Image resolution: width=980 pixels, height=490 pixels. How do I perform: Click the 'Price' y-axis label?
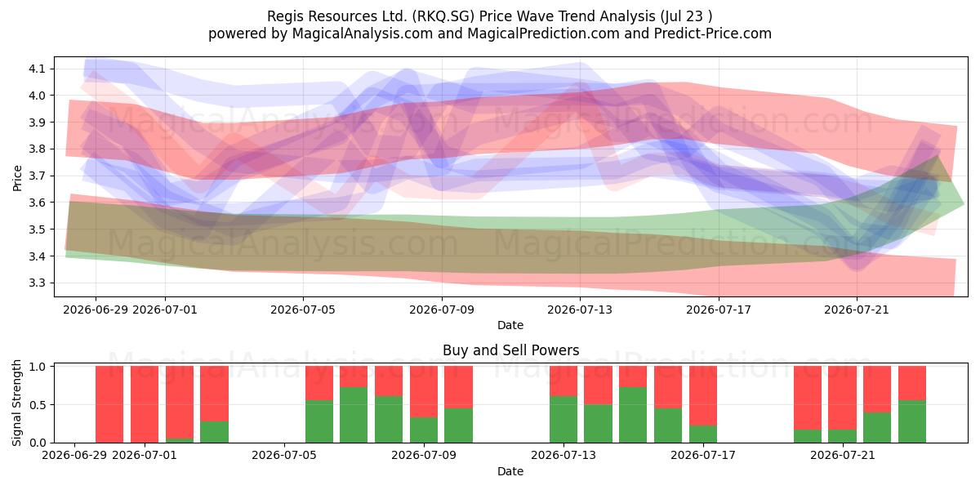click(x=18, y=176)
